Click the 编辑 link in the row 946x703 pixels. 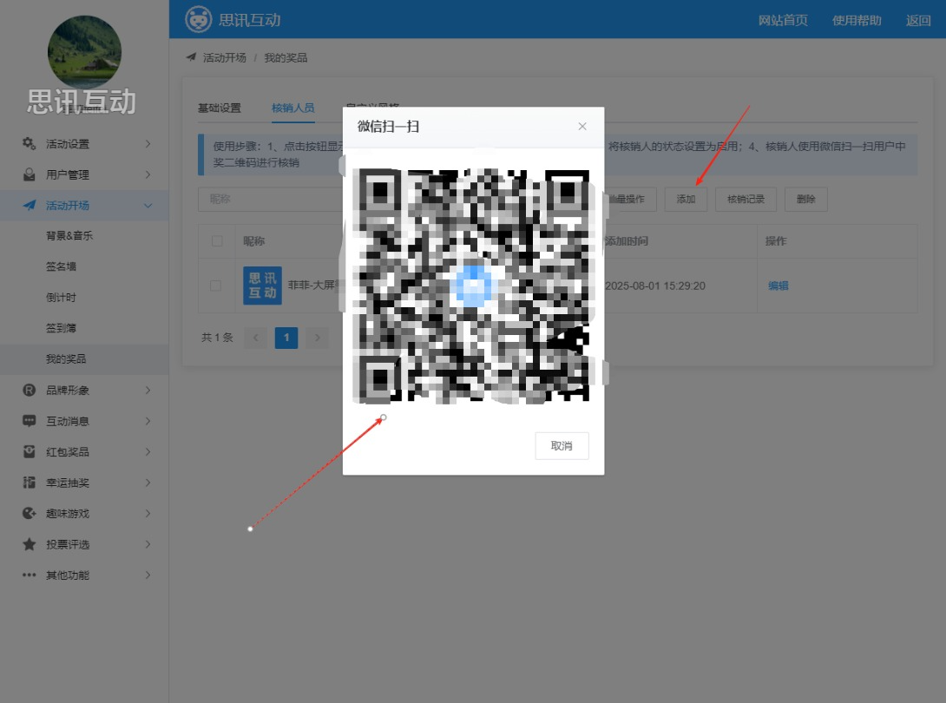[778, 286]
